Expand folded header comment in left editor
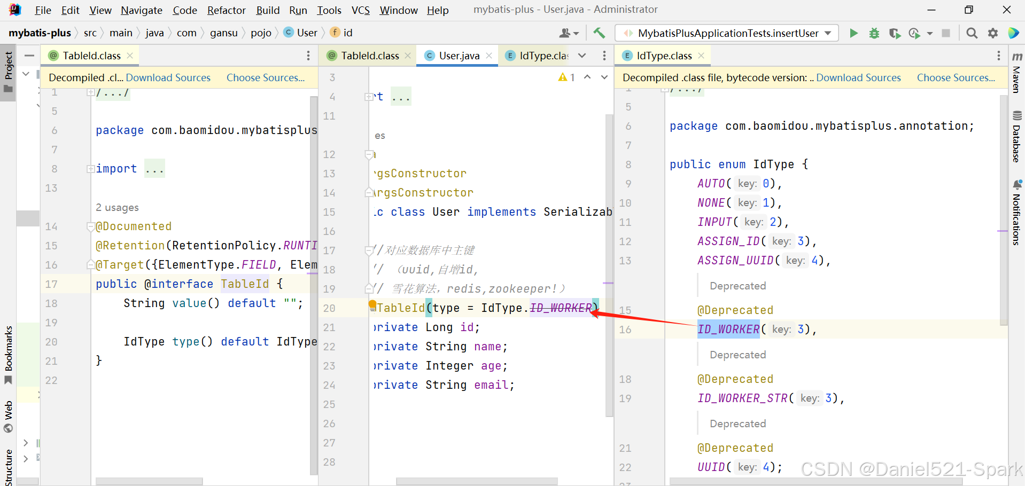Screen dimensions: 1025x486 (90, 92)
